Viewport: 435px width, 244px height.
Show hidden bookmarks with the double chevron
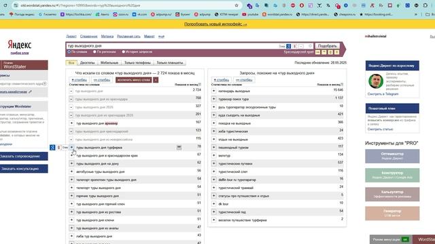point(415,14)
